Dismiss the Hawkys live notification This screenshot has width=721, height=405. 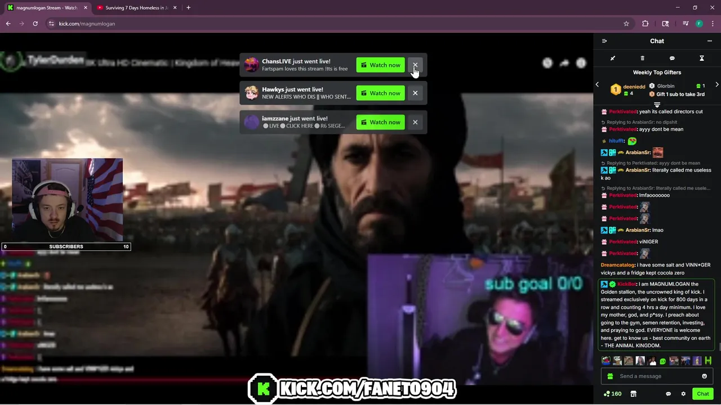[415, 93]
